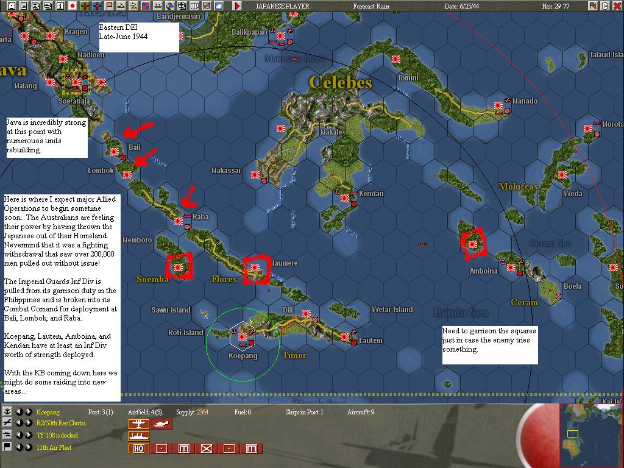The height and width of the screenshot is (468, 624).
Task: Click the orange flag toolbar icon
Action: point(109,6)
